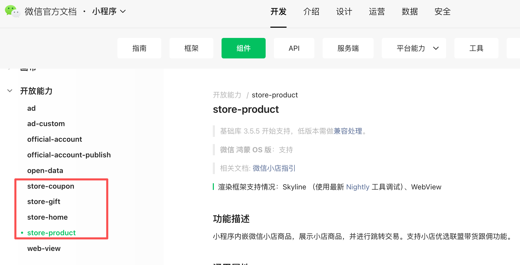Open the store-gift component page
Image resolution: width=520 pixels, height=265 pixels.
coord(44,202)
